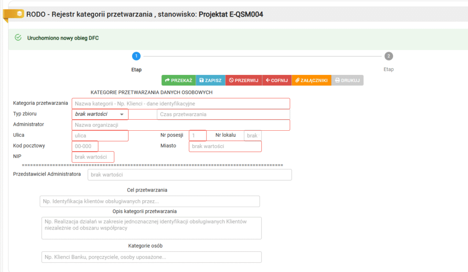Focus the Kategoria przetwarzania field
The image size is (468, 272).
(181, 104)
